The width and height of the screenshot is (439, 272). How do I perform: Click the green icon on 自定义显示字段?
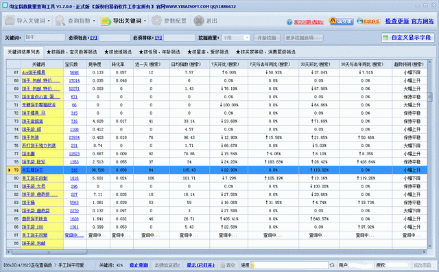pos(385,38)
